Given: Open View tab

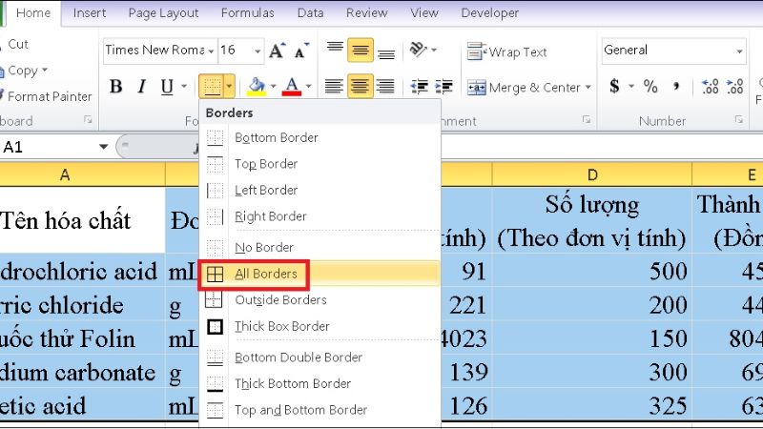Looking at the screenshot, I should 424,13.
